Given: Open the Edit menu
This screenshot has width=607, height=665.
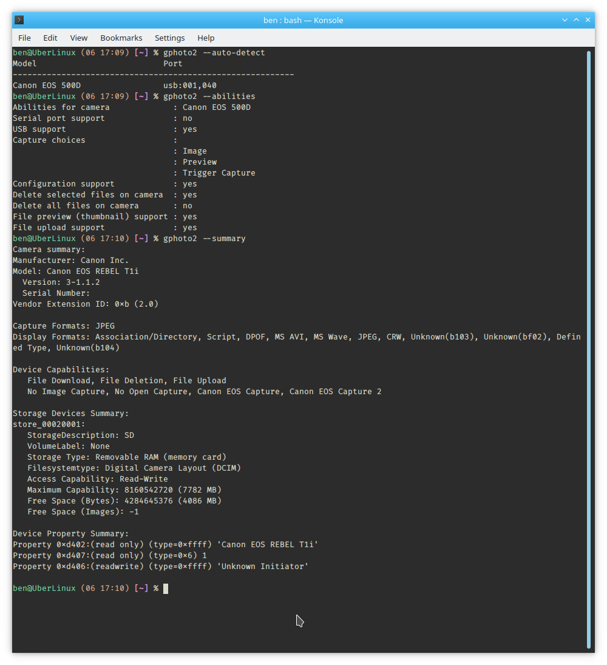Looking at the screenshot, I should click(50, 38).
